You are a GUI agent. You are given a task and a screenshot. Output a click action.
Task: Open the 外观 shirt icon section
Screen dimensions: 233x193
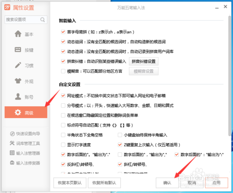[18, 81]
